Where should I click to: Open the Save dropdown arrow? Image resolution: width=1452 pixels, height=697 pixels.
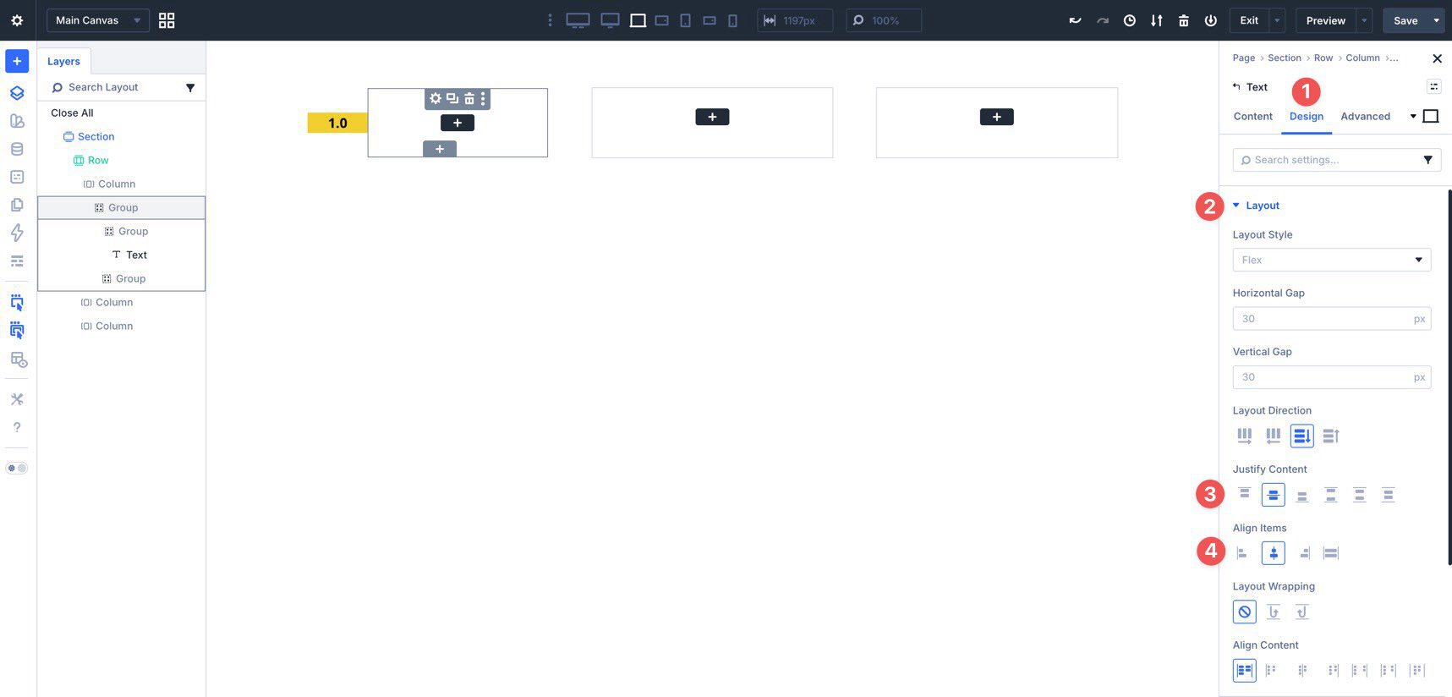pos(1436,20)
